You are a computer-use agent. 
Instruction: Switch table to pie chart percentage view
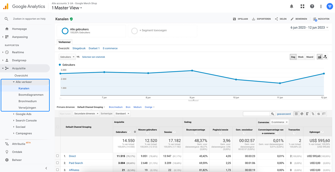[302, 114]
